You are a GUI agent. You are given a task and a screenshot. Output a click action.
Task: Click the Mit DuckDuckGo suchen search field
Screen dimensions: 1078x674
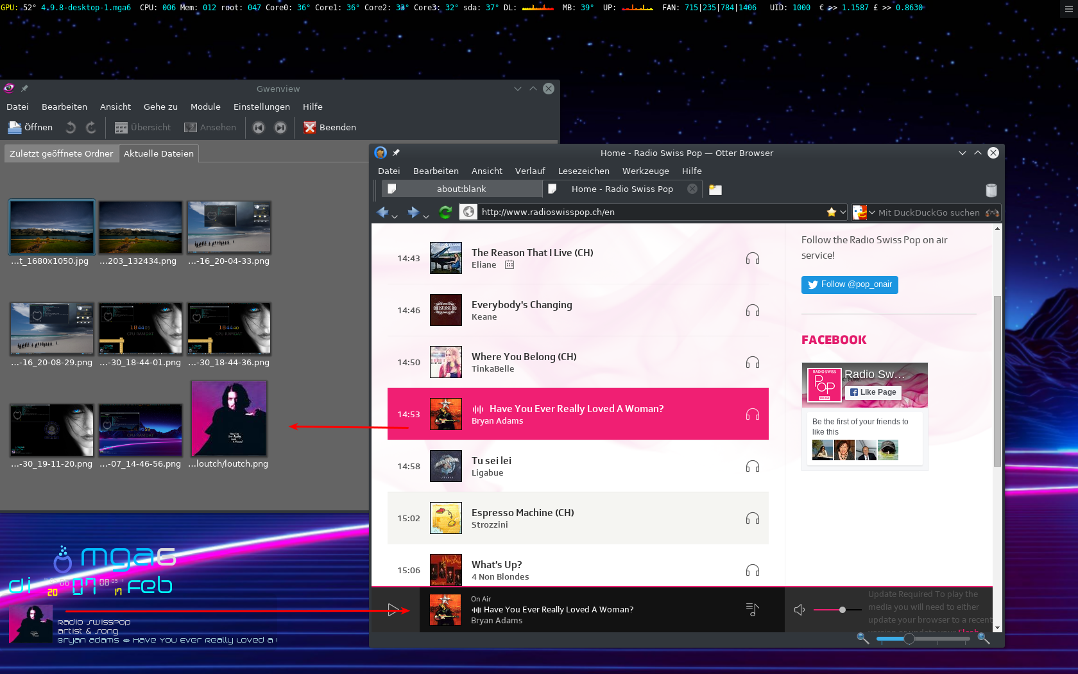(929, 212)
